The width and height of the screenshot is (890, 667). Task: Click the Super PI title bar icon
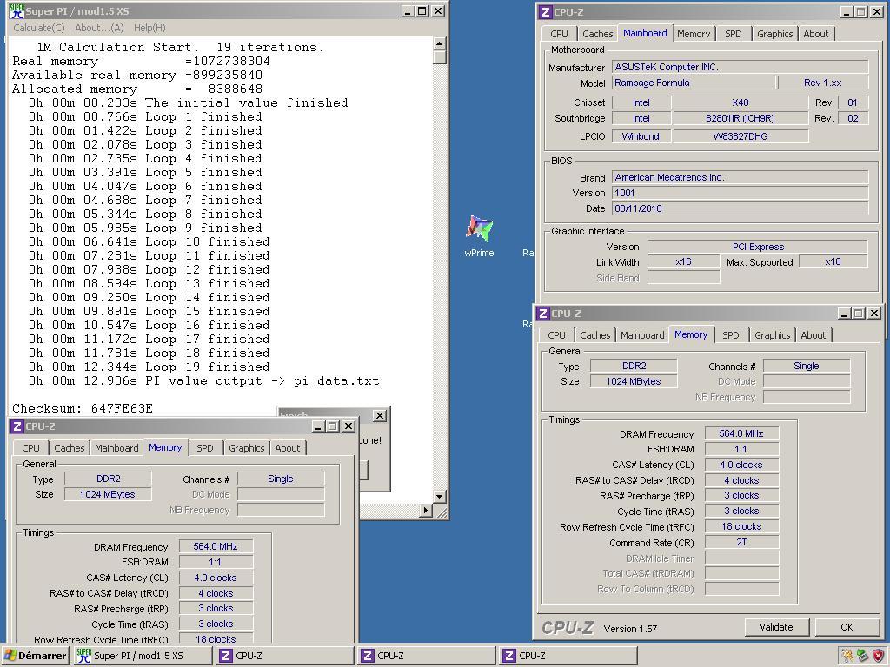17,11
